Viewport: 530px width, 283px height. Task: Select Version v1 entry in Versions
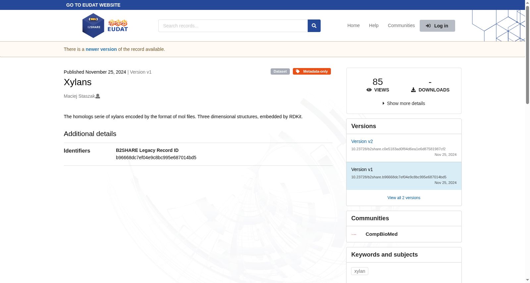[404, 176]
